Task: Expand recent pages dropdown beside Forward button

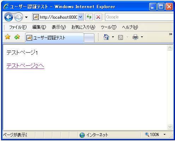Action: point(27,17)
